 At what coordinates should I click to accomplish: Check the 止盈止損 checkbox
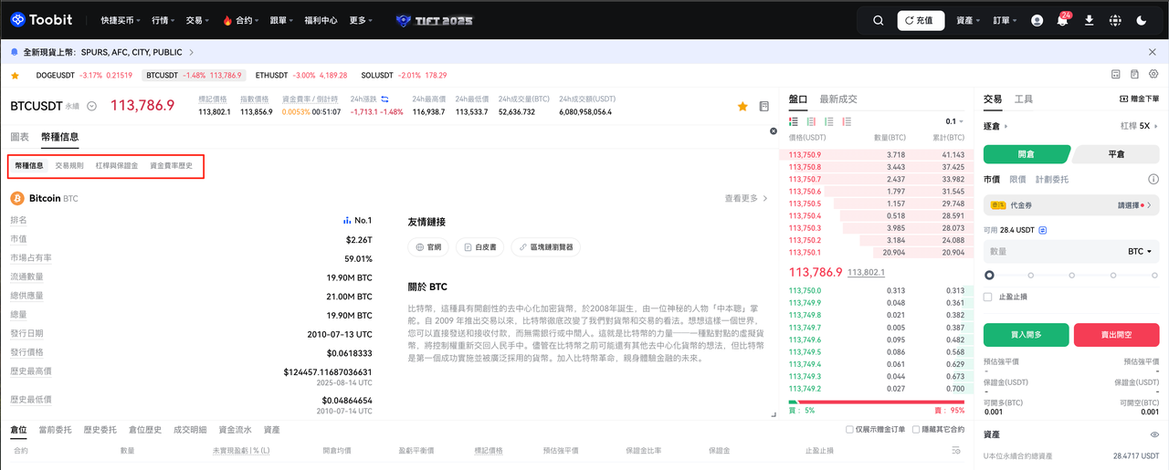click(988, 297)
